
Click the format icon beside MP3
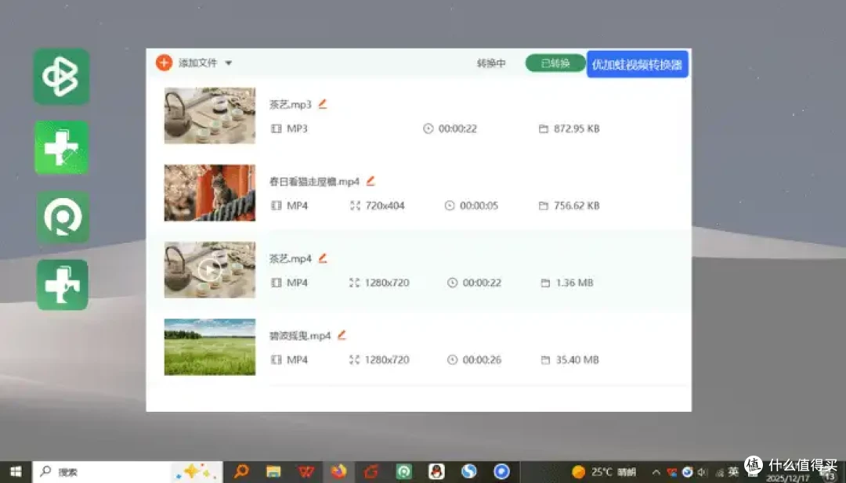coord(277,128)
